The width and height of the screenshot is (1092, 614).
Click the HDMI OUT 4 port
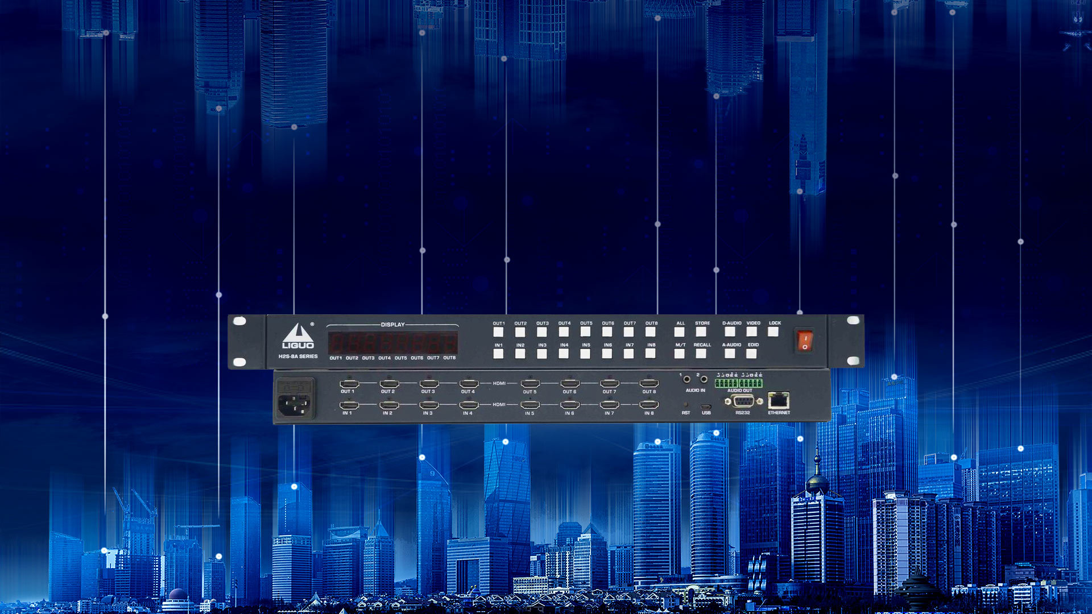[x=469, y=383]
